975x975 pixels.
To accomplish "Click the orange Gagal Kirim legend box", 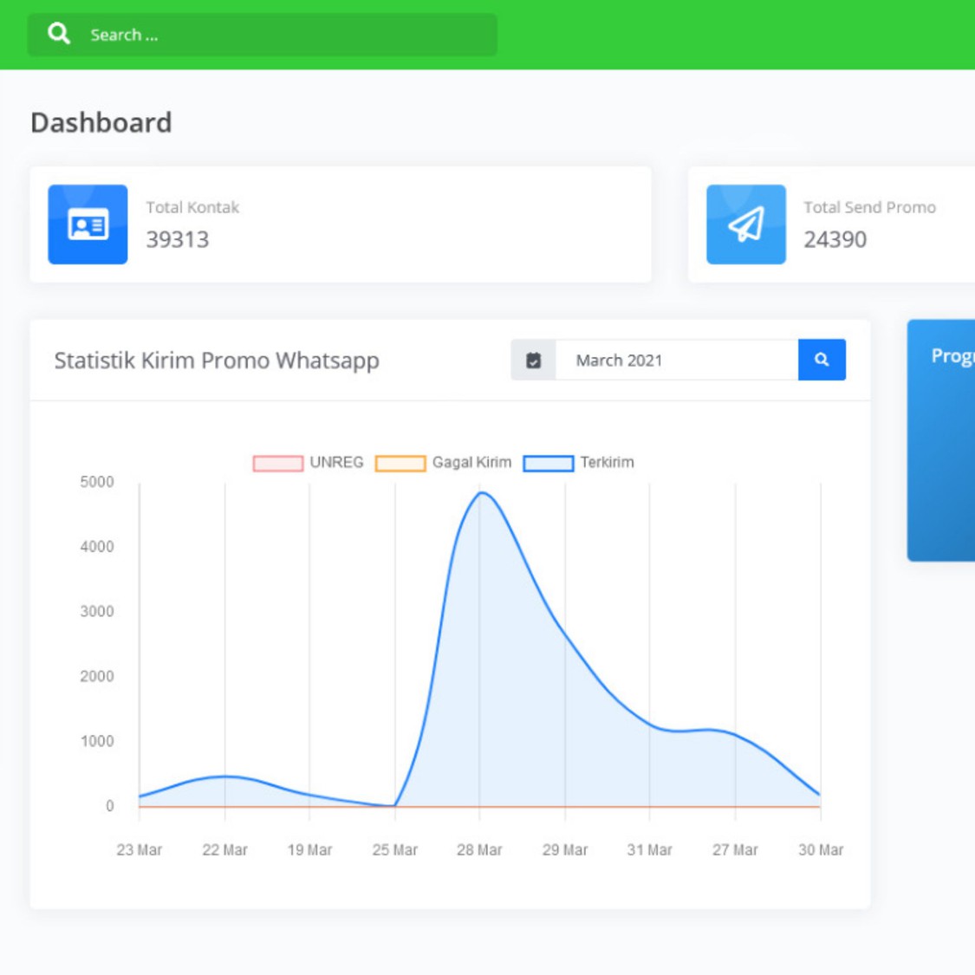I will coord(400,464).
